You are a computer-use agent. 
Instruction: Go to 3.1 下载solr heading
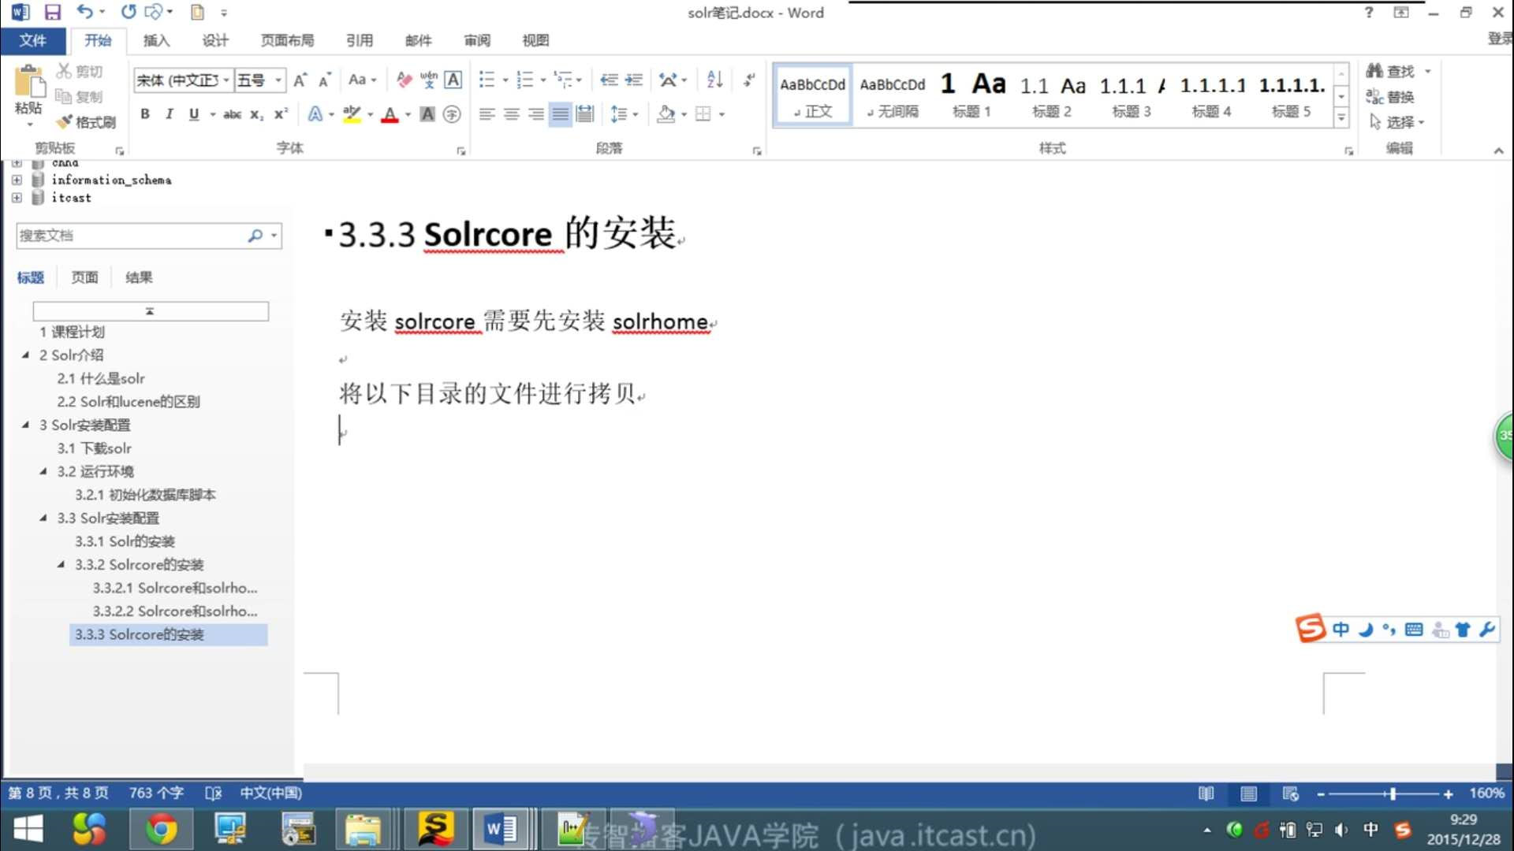click(x=95, y=448)
